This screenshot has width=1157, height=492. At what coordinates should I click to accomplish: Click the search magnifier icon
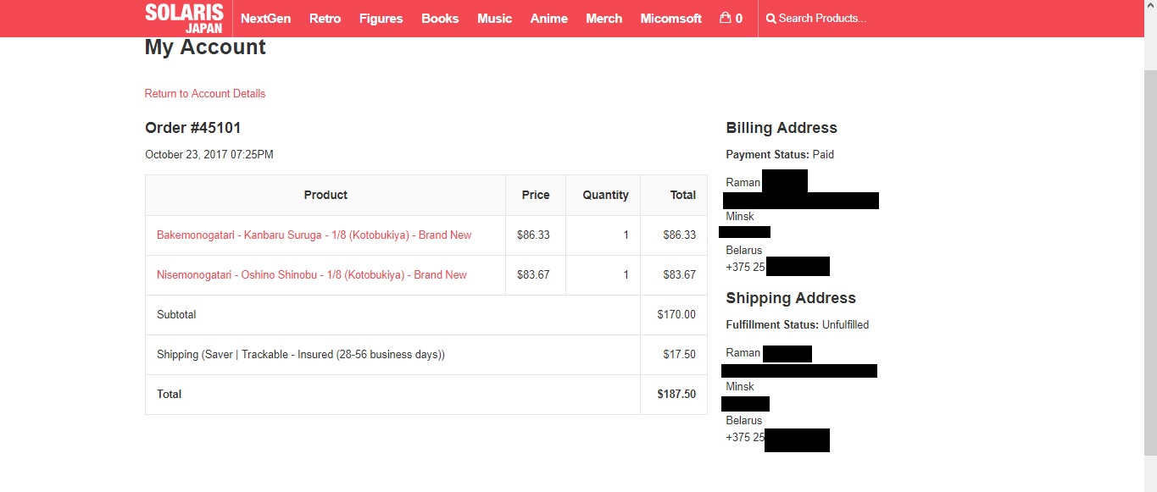click(x=770, y=19)
